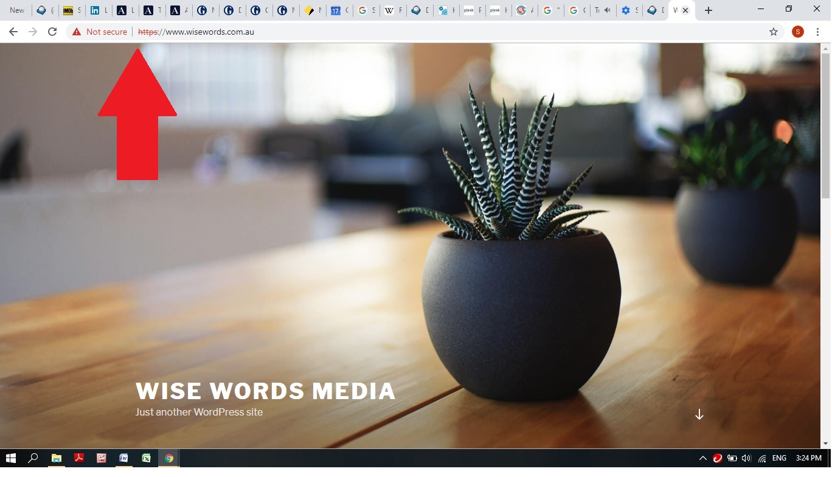Open Windows taskbar search
832x477 pixels.
click(33, 458)
